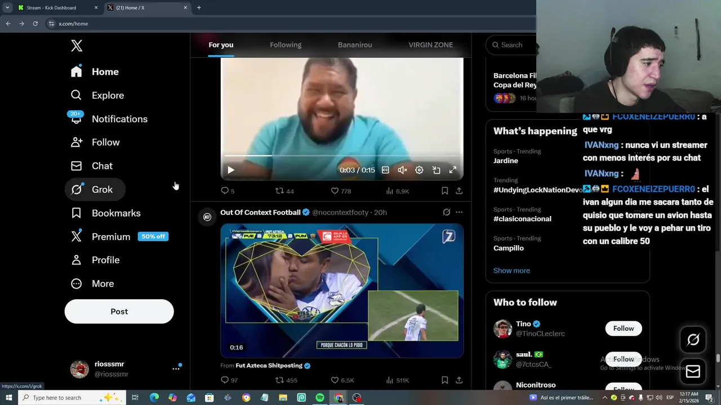Expand the More menu in sidebar

point(92,283)
